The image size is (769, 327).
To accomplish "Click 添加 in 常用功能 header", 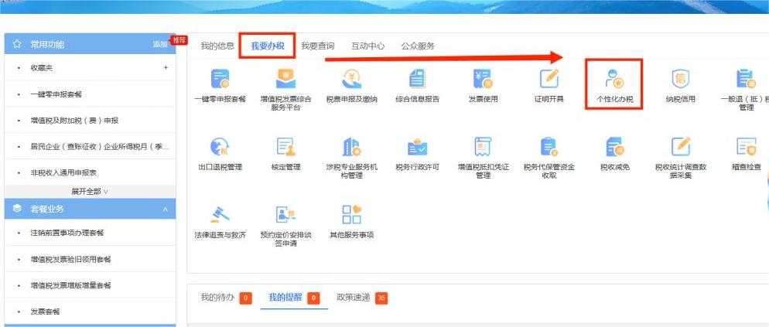I will click(160, 45).
